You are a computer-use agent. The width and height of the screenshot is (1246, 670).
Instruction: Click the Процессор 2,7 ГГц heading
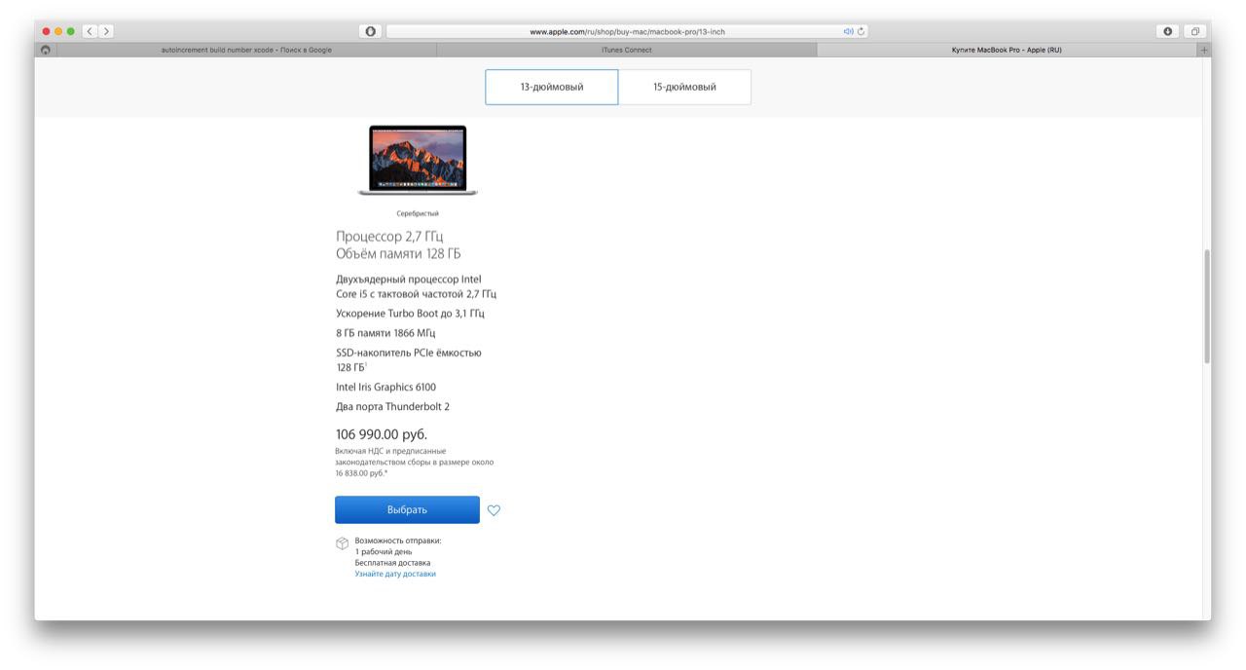(x=389, y=237)
